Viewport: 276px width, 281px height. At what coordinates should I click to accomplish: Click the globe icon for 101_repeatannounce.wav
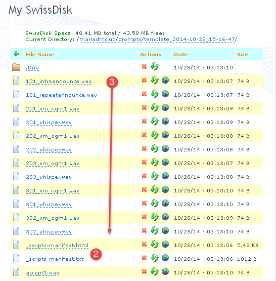[165, 94]
